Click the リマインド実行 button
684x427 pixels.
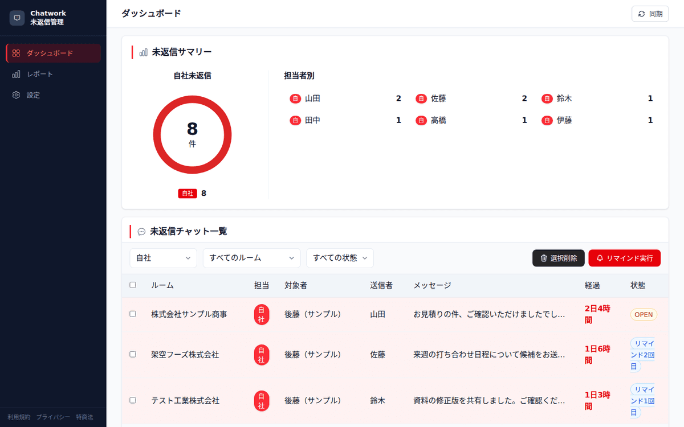coord(625,258)
